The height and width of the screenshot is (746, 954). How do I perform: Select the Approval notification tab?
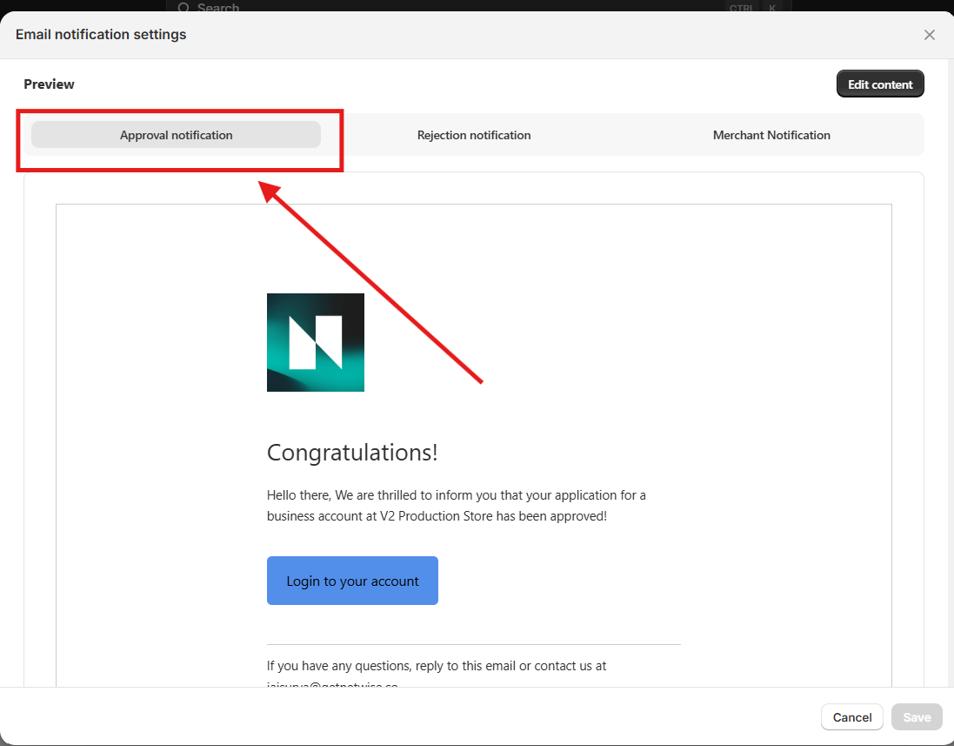176,135
